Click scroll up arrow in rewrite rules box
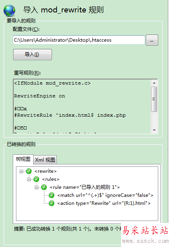Viewport: 169px width, 247px height. (x=154, y=83)
